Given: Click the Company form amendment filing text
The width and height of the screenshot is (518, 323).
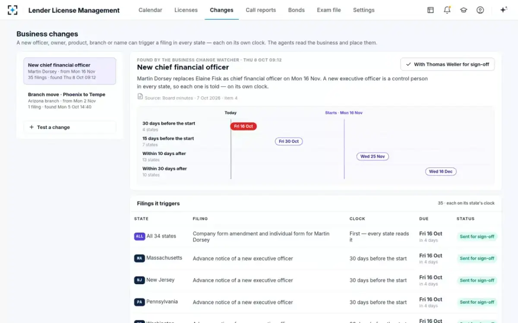Looking at the screenshot, I should pos(261,236).
